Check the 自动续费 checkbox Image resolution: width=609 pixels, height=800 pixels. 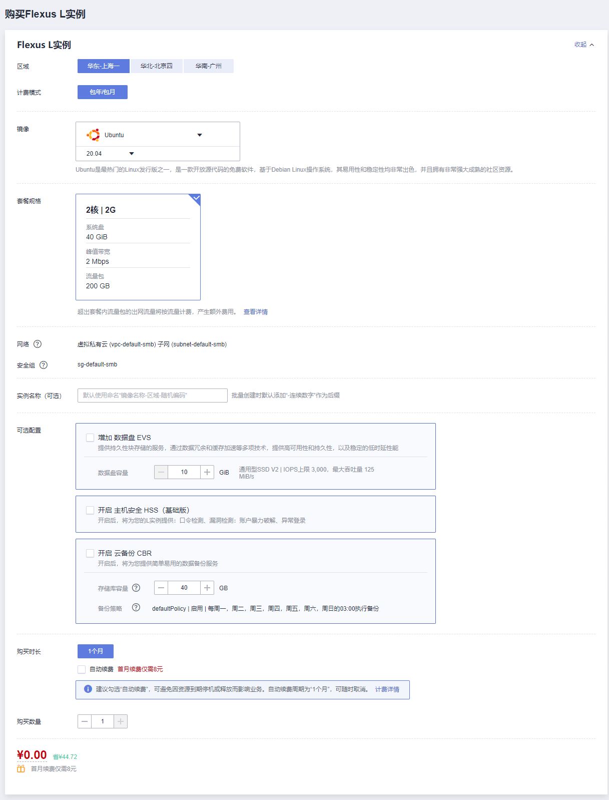coord(82,669)
